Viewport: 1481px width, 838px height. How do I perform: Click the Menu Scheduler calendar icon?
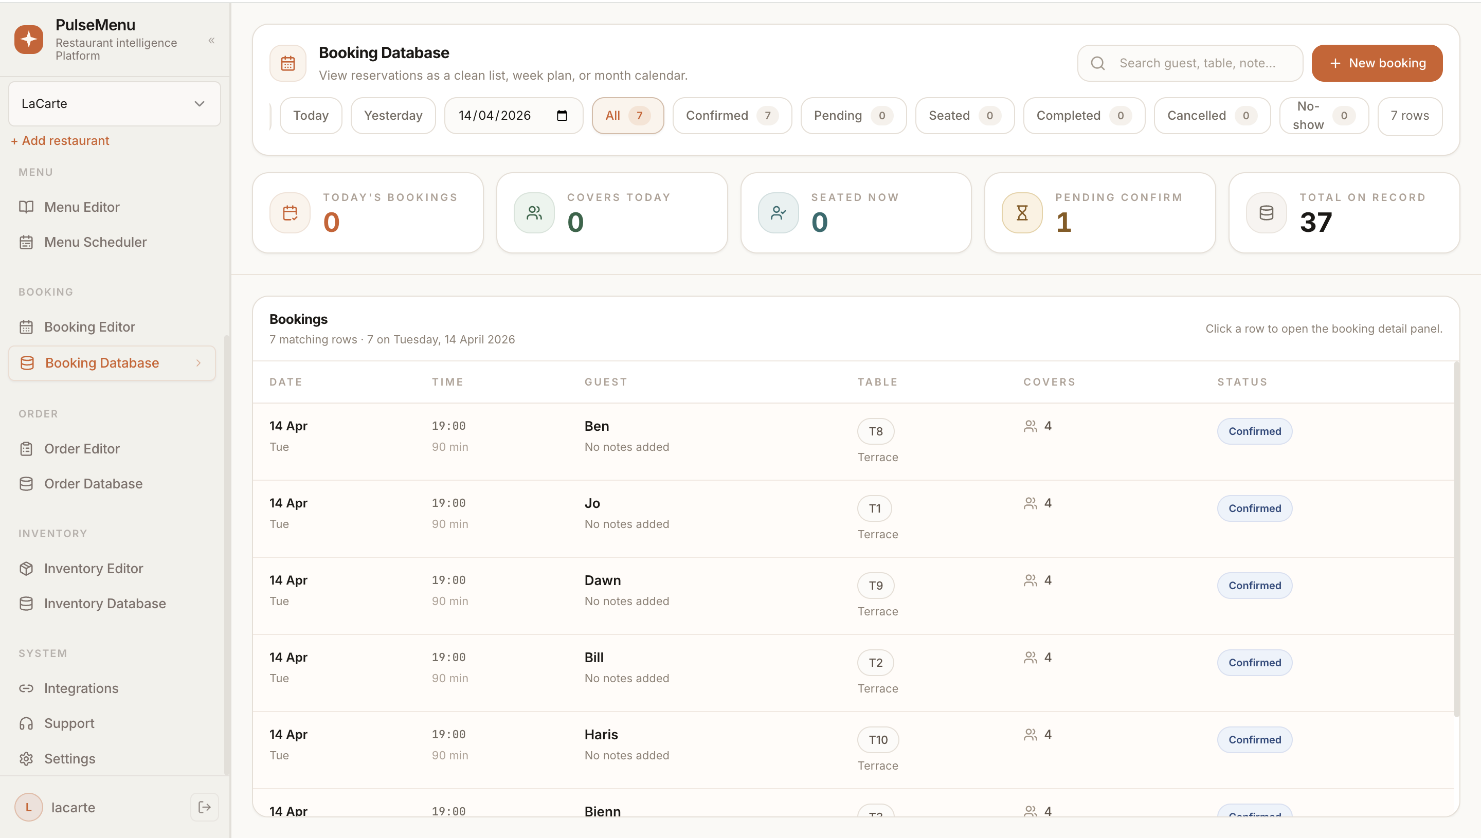(26, 242)
